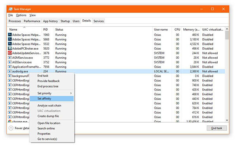Sort by the CPU column header

coord(177,30)
